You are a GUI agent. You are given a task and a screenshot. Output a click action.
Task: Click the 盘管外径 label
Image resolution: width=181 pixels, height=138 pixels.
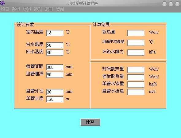tap(35, 91)
